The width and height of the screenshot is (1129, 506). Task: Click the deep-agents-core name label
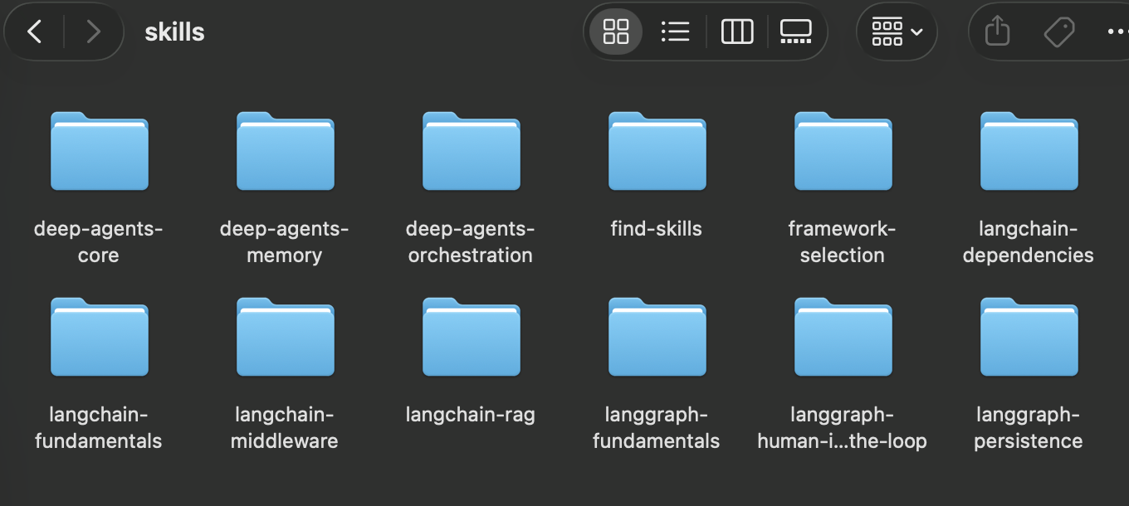coord(99,242)
